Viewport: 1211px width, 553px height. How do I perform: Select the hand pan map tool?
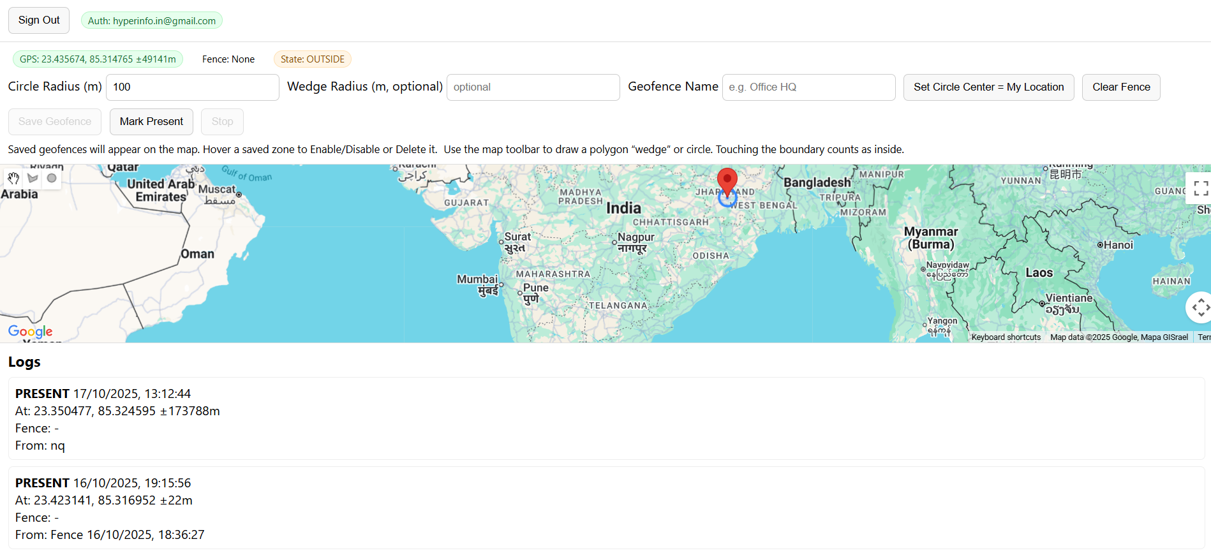click(x=13, y=178)
